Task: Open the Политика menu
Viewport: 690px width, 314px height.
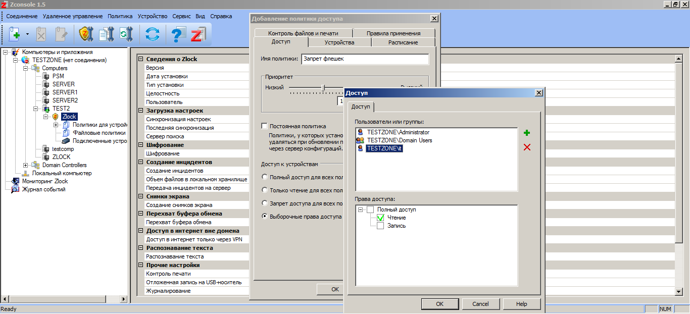Action: coord(120,16)
